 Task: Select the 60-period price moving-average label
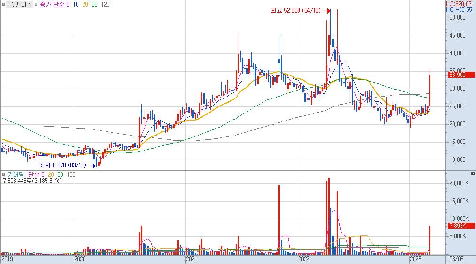[94, 5]
